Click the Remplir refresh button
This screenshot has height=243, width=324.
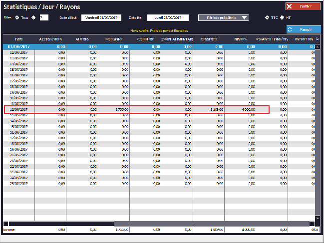click(304, 29)
